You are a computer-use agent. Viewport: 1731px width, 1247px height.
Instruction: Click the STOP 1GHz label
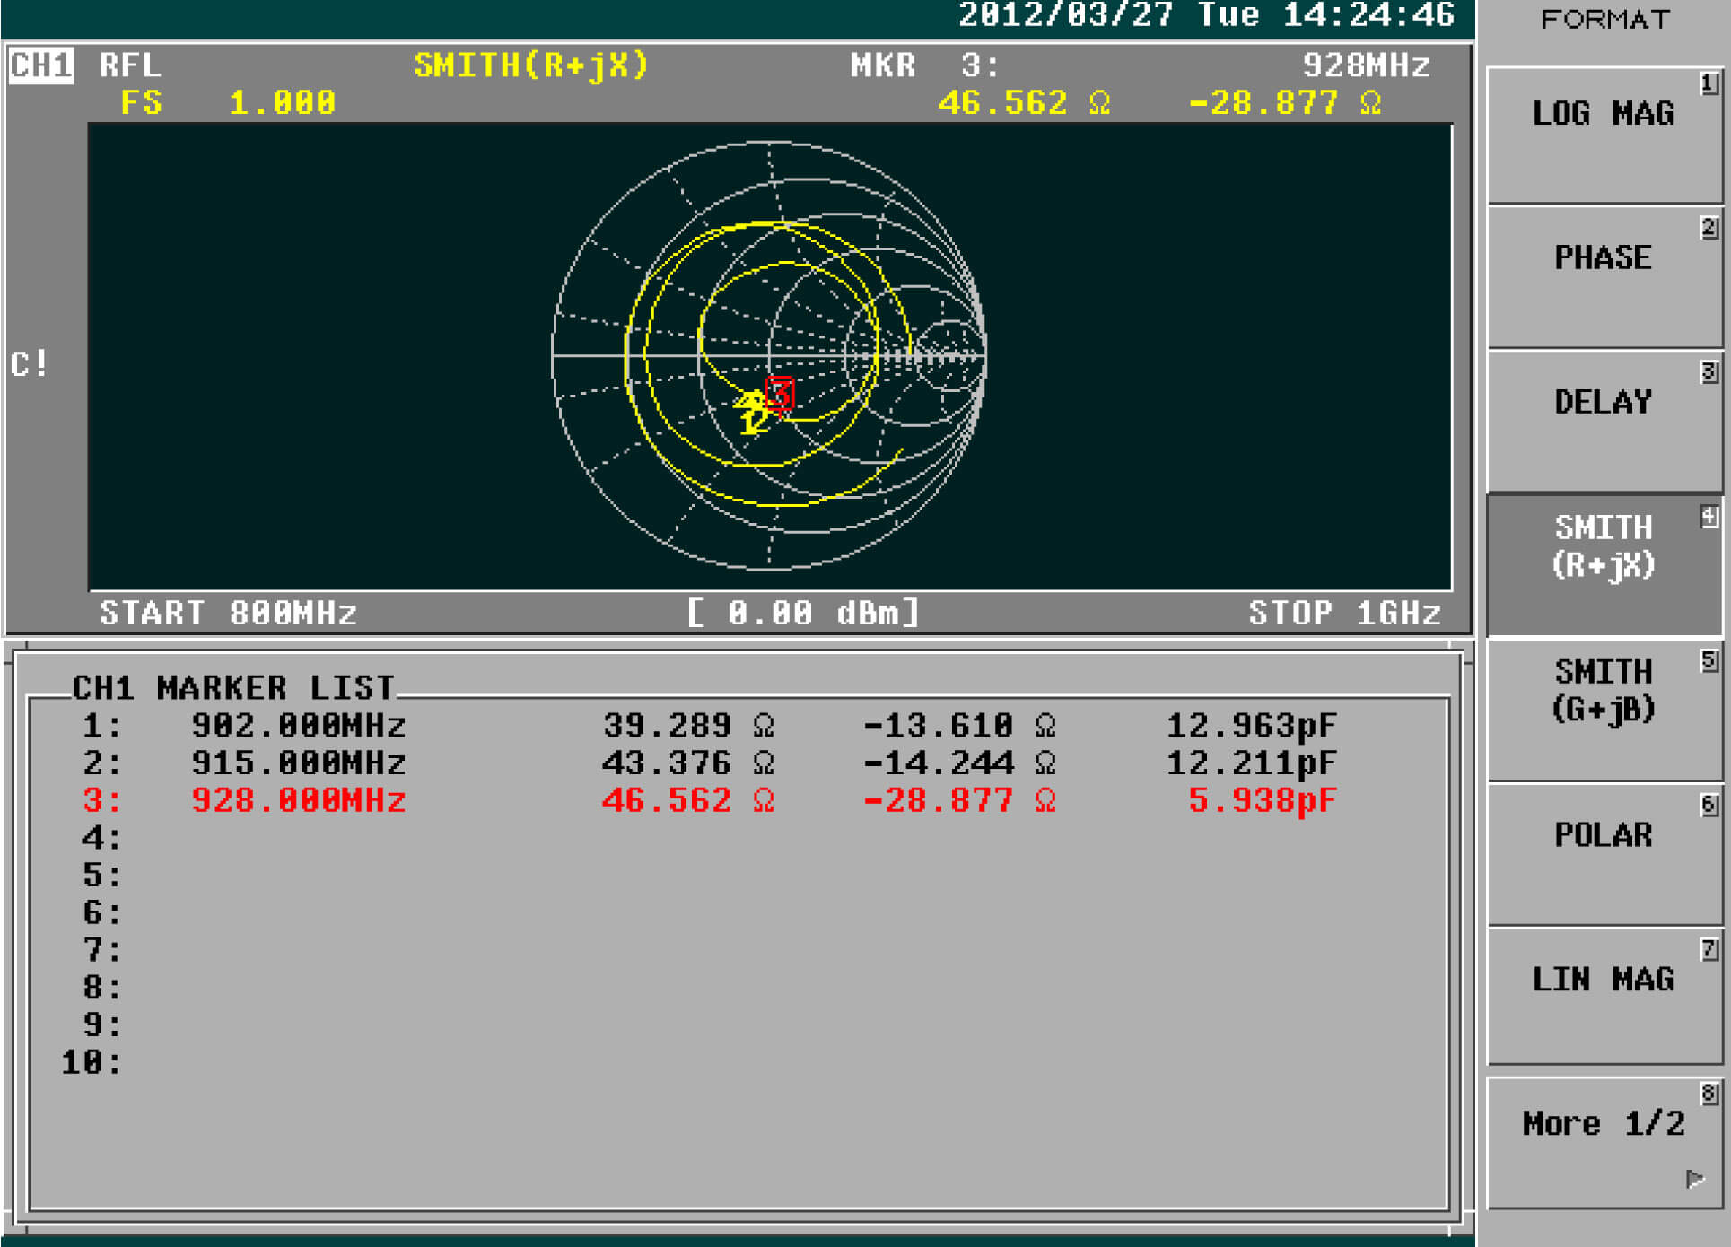coord(1345,613)
